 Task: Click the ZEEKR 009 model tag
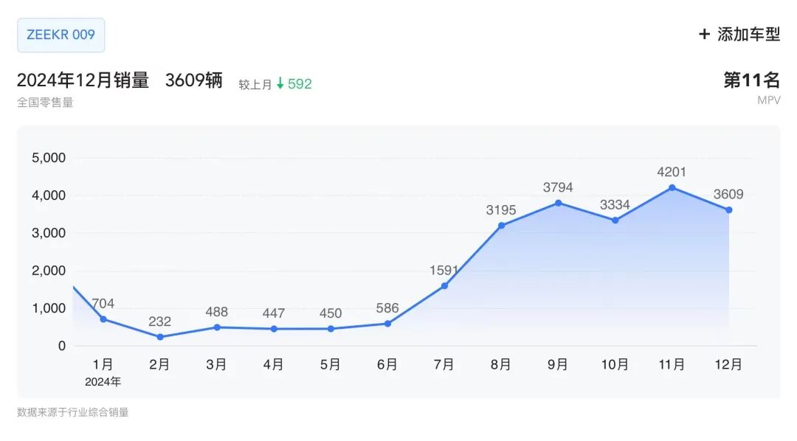(x=61, y=35)
